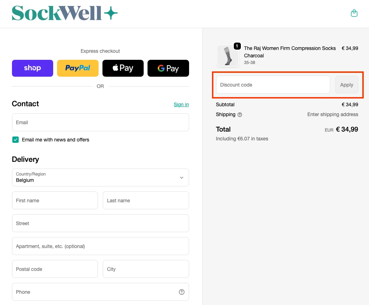Pay with PayPal express checkout
This screenshot has width=369, height=305.
pos(77,68)
